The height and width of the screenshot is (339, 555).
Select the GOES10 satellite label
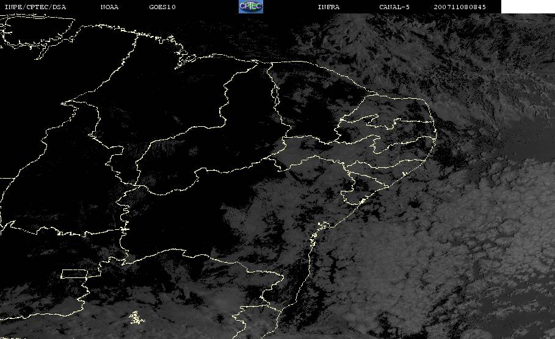162,7
